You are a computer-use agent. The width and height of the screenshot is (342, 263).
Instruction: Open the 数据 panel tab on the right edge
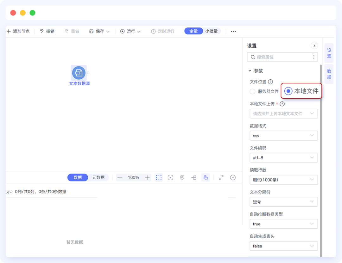(329, 74)
